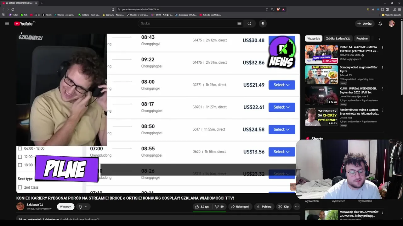Open the Brave Shields lion icon
The image size is (403, 226).
click(x=278, y=9)
